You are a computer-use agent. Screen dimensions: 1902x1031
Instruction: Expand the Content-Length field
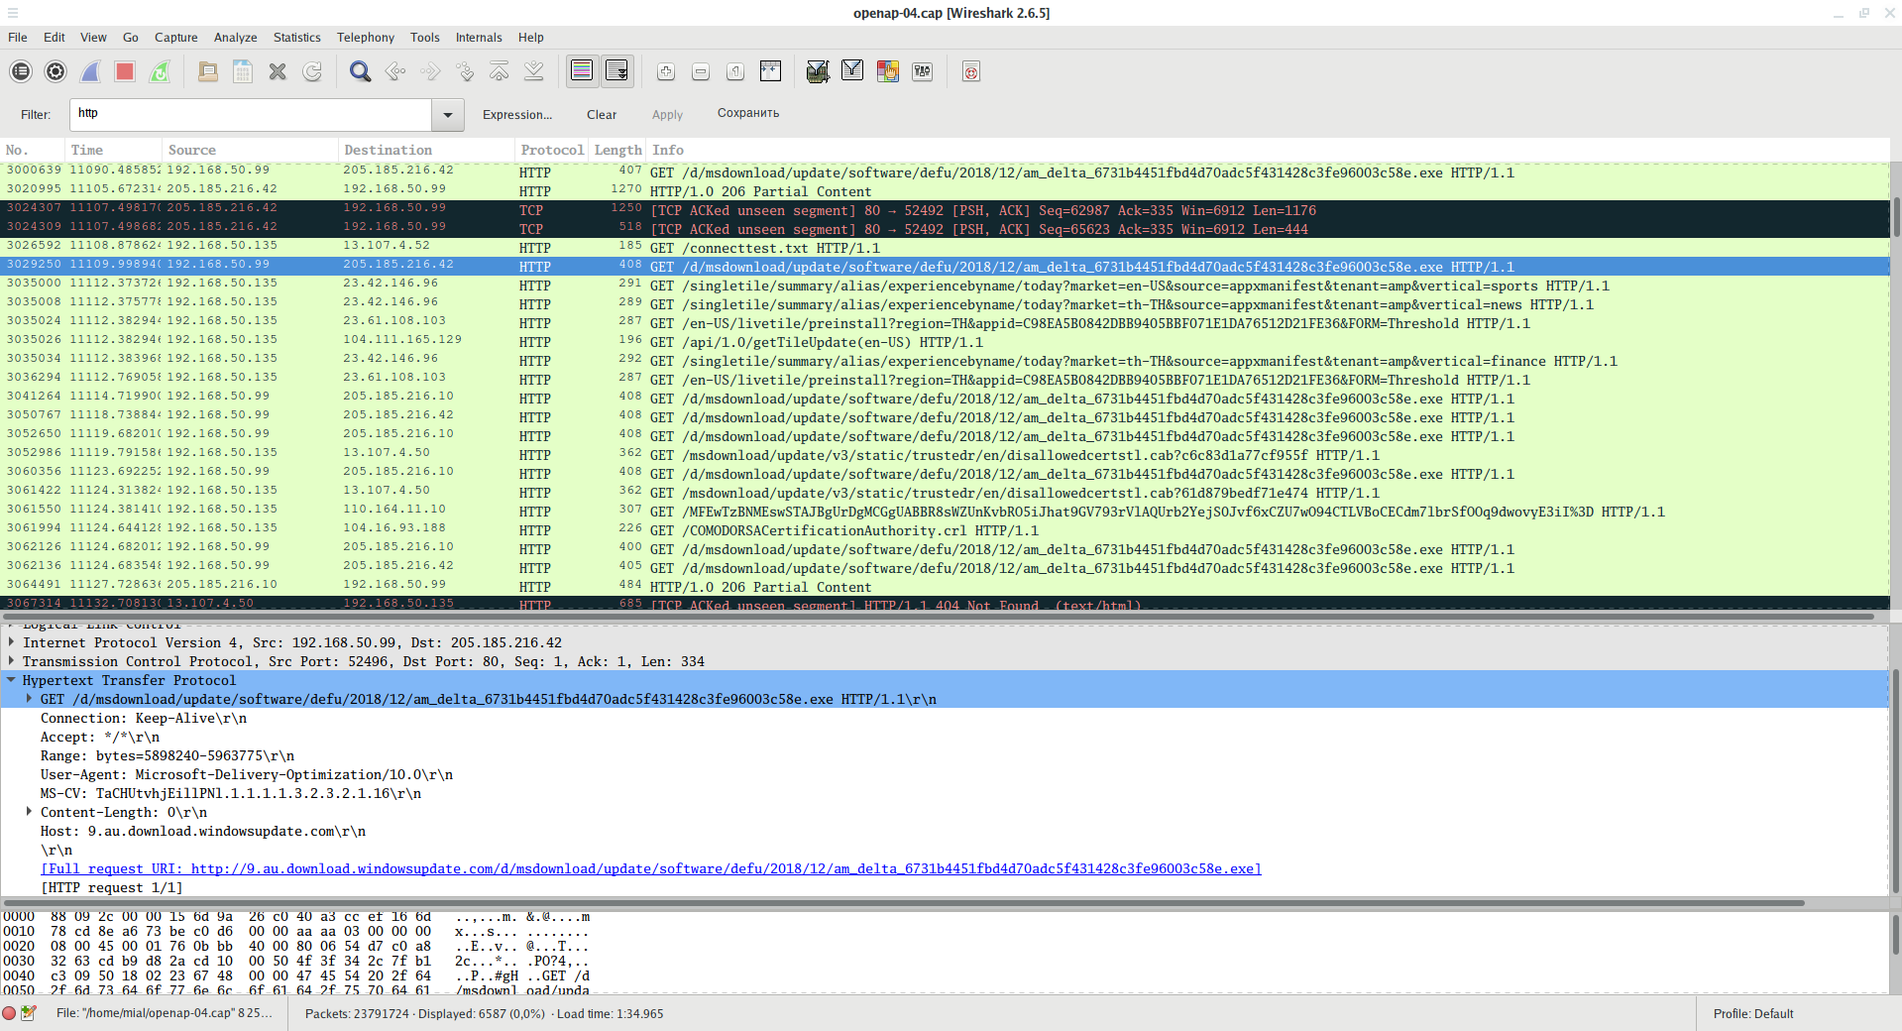pyautogui.click(x=29, y=812)
